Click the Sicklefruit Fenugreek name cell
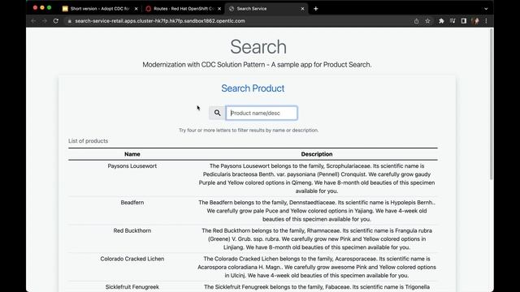Image resolution: width=520 pixels, height=292 pixels. pos(132,286)
